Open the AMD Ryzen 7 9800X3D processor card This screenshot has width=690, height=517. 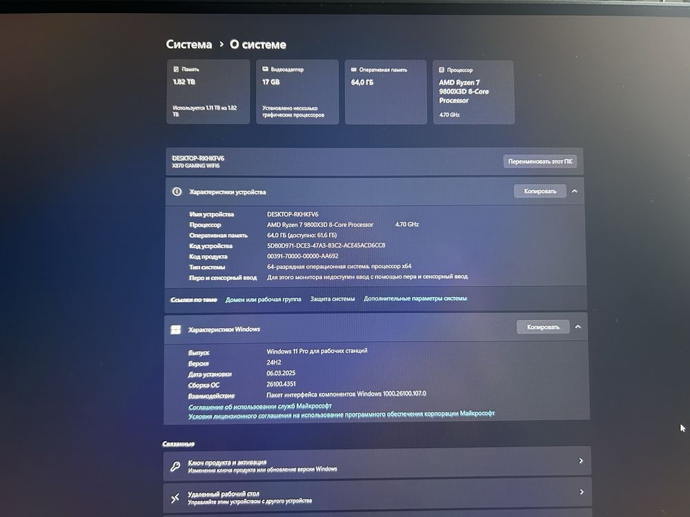pos(473,92)
